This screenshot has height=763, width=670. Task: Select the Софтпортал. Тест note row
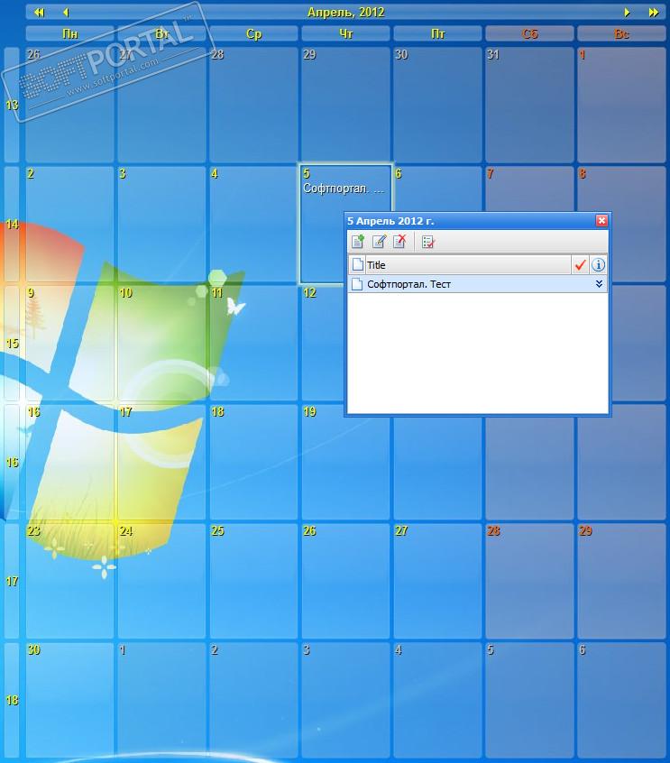click(478, 284)
